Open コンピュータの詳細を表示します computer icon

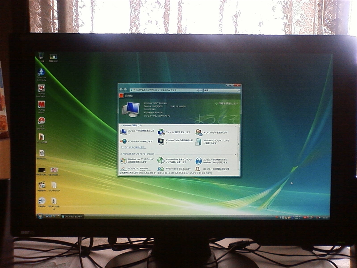click(x=124, y=132)
